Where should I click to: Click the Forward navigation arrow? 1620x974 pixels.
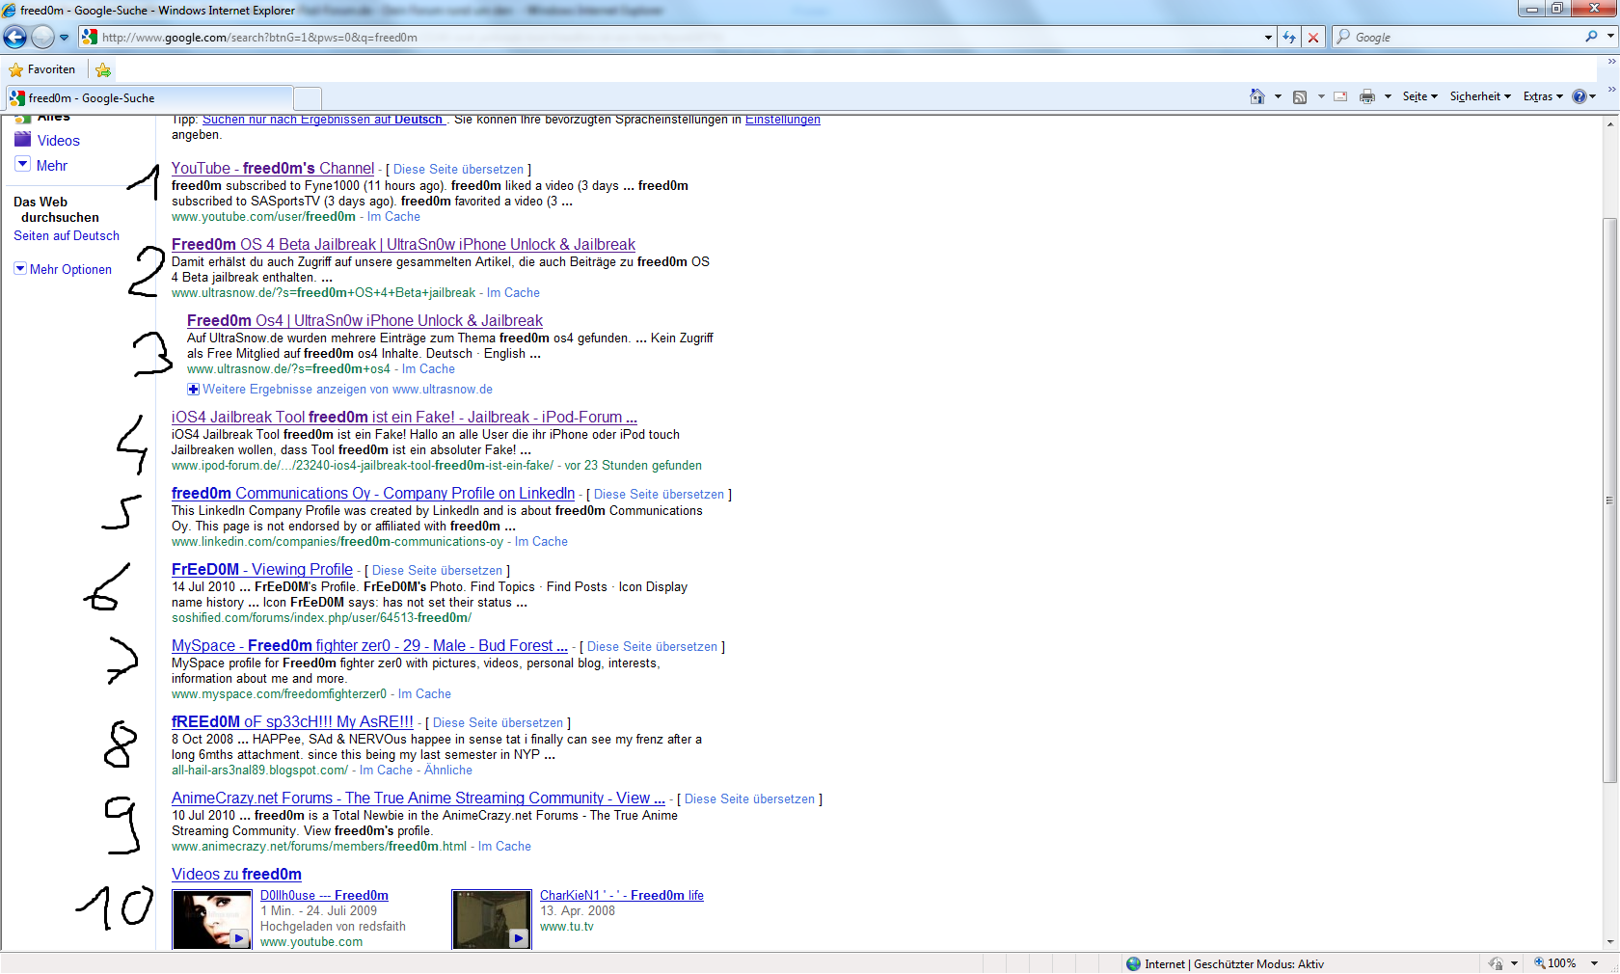tap(42, 37)
